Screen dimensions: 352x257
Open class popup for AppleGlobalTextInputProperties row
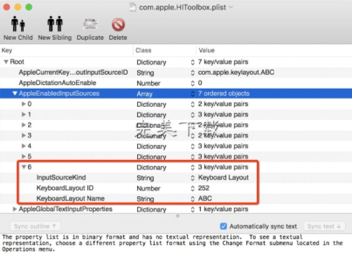[192, 210]
